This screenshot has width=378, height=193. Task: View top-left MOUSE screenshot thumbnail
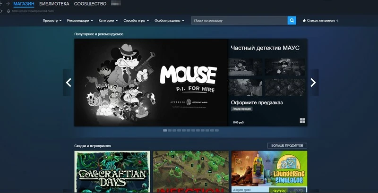[245, 67]
